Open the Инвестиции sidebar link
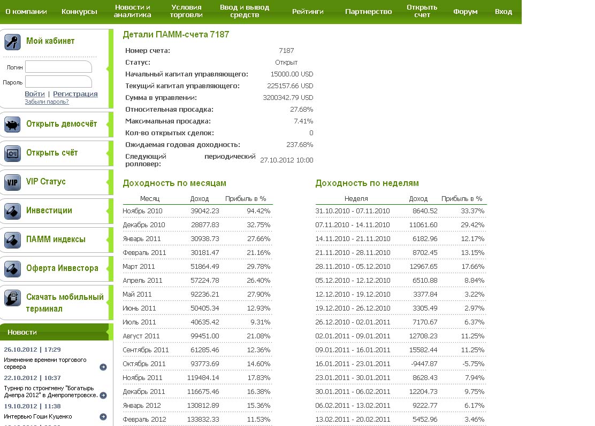Image resolution: width=595 pixels, height=426 pixels. (49, 211)
